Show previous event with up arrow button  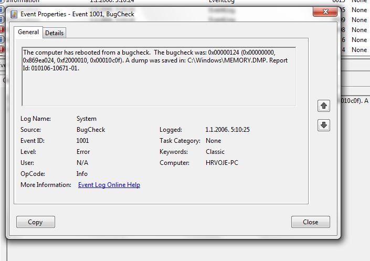[323, 106]
